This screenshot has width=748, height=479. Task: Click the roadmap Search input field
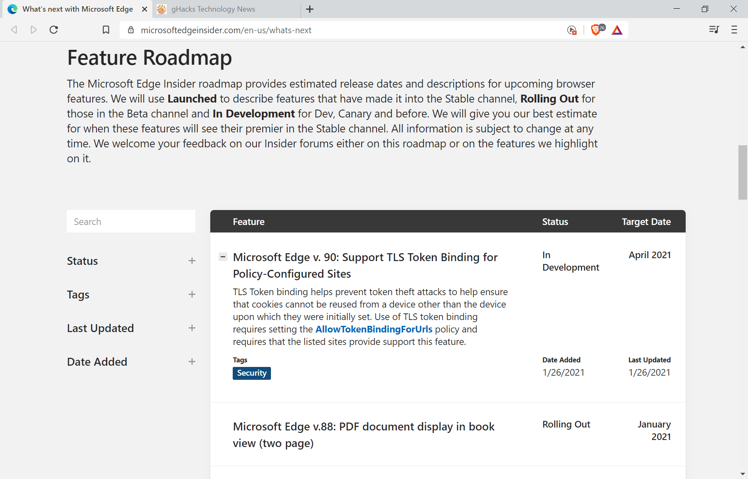pos(131,222)
